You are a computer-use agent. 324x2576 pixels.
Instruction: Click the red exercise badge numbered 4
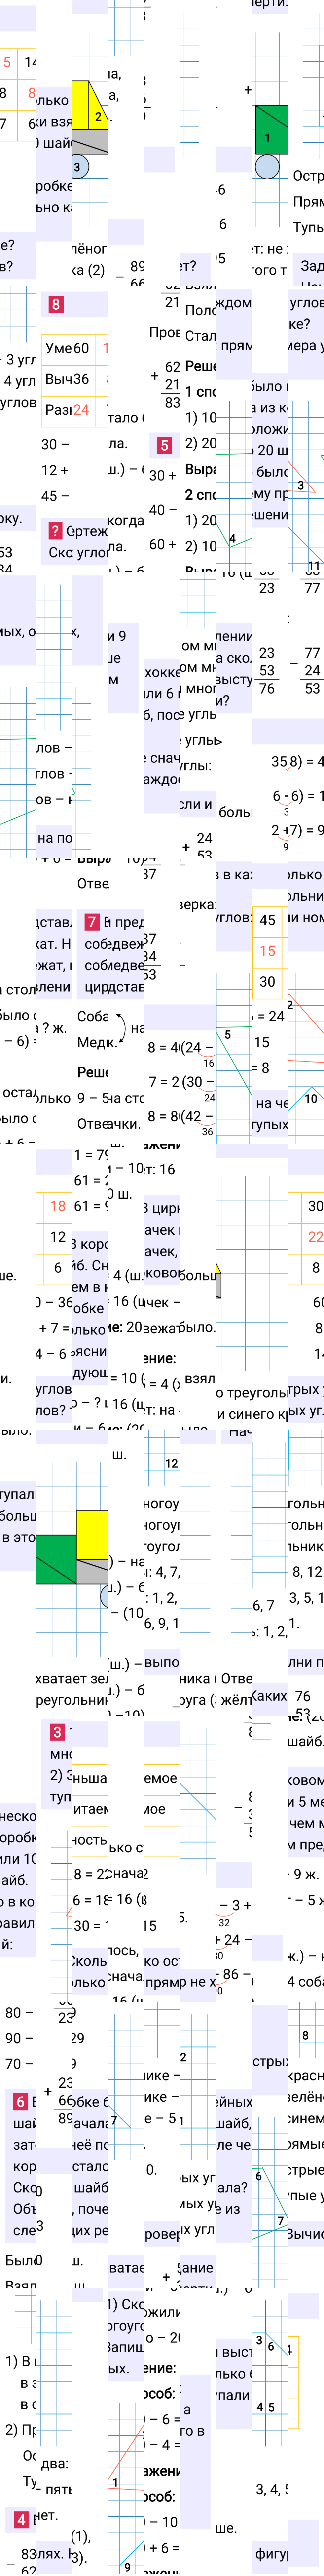21,2520
